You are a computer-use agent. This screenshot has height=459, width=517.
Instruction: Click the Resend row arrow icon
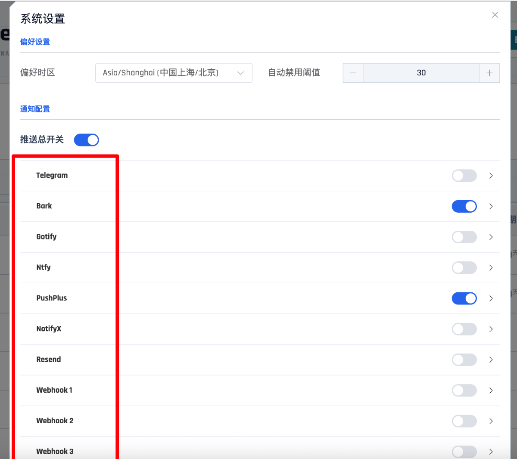coord(491,360)
